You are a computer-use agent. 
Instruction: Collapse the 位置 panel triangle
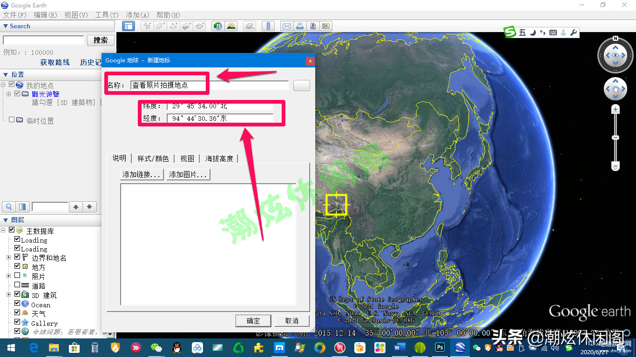click(6, 74)
